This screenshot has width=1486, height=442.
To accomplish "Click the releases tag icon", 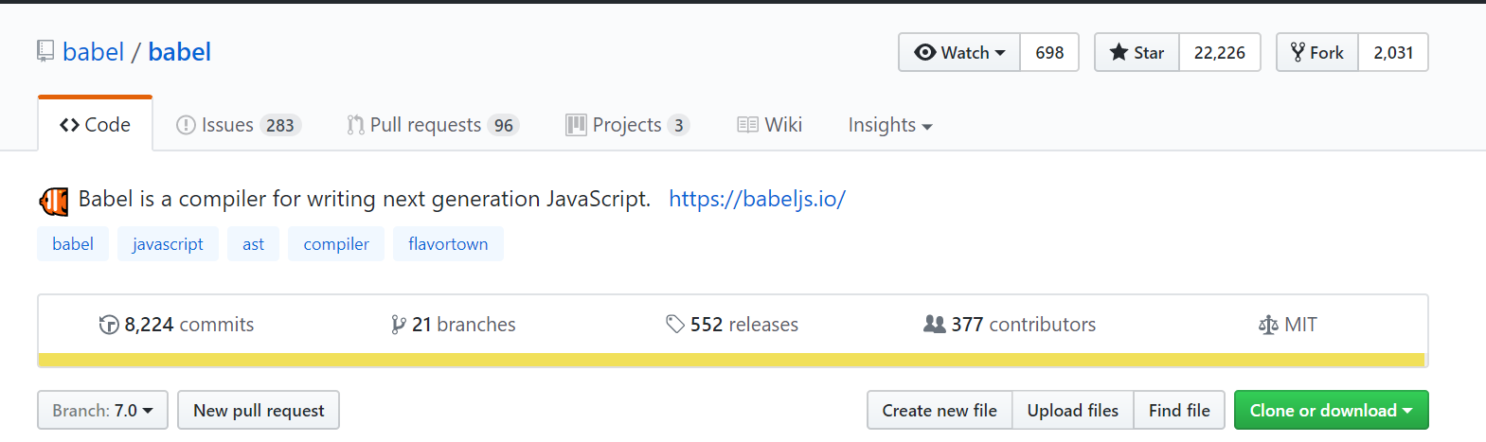I will [674, 325].
